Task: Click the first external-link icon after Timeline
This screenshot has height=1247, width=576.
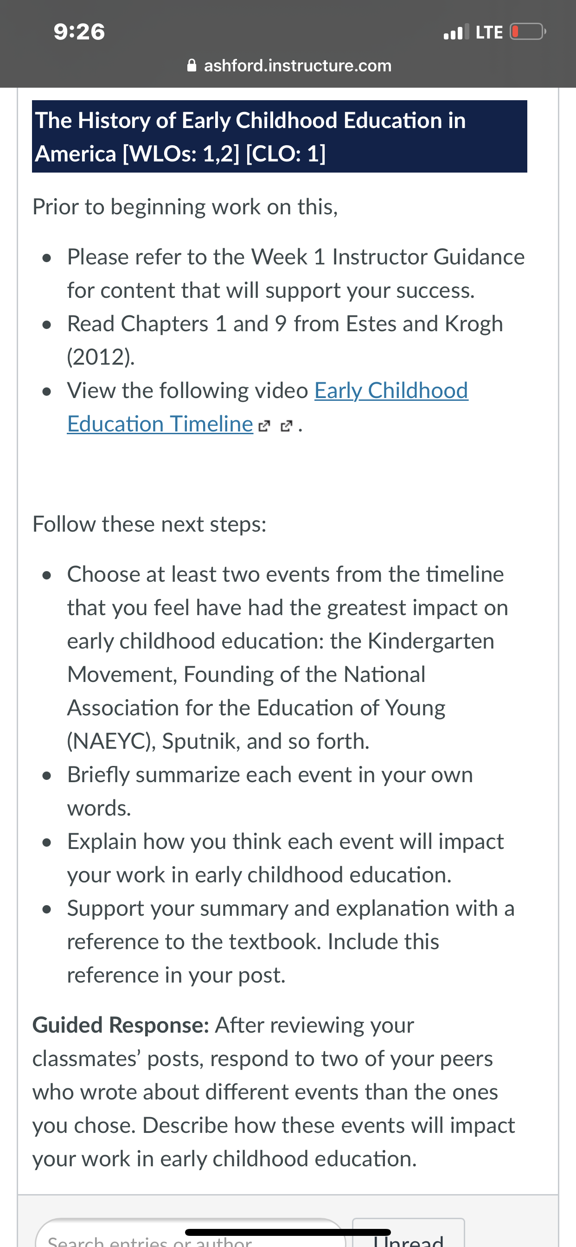Action: [264, 426]
